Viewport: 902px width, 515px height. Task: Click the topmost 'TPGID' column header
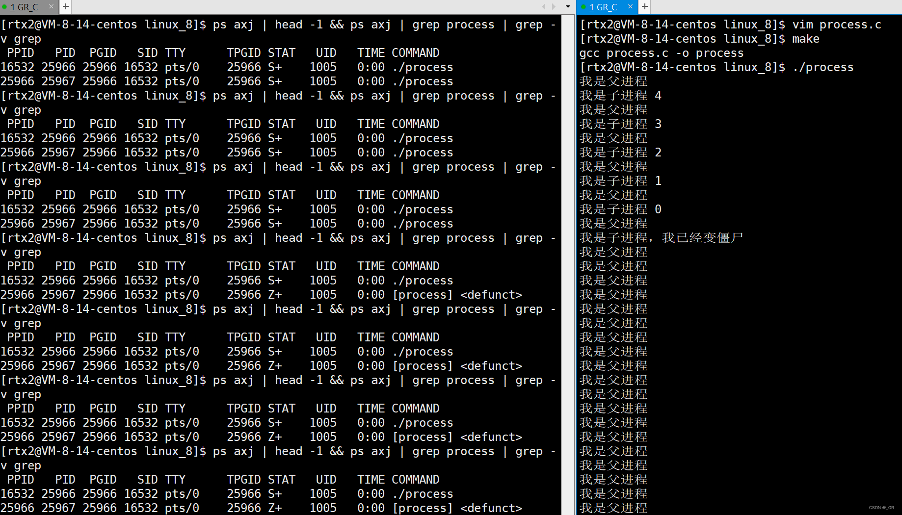click(244, 53)
